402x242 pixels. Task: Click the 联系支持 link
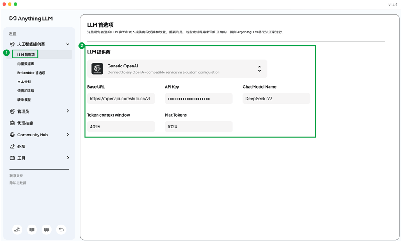click(x=16, y=176)
